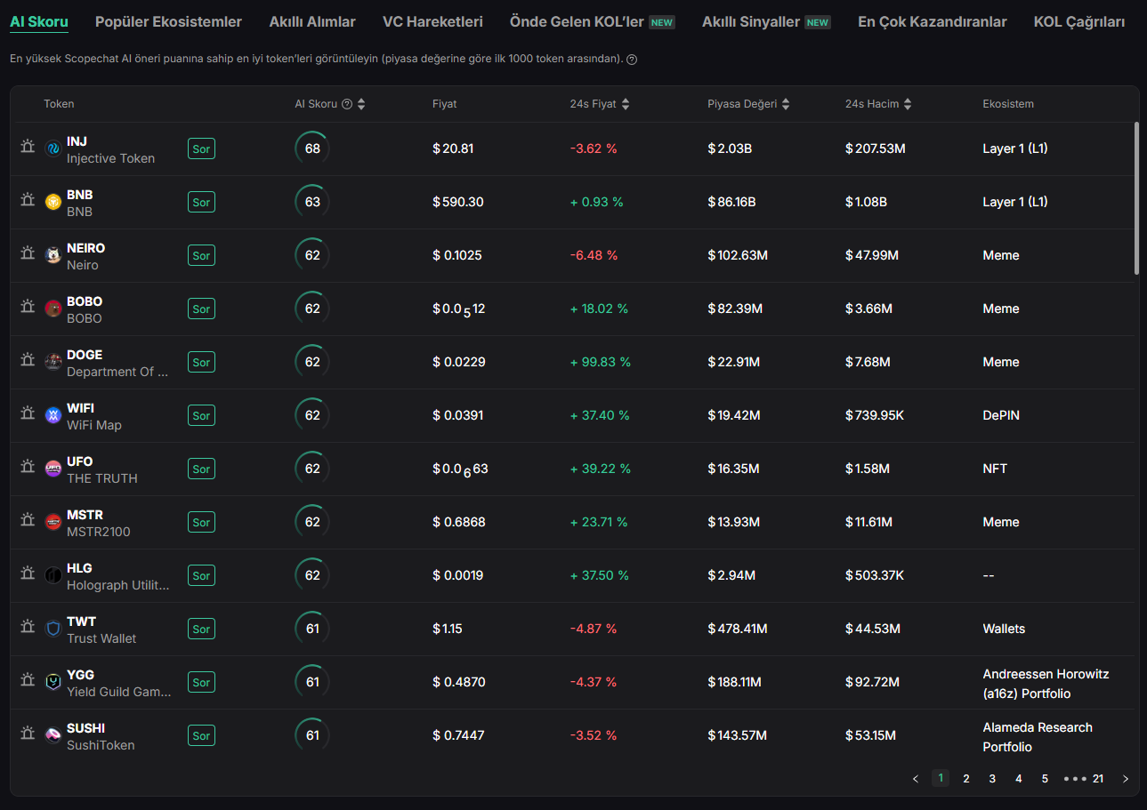Screen dimensions: 1147x810
Task: Click the SushiToken logo
Action: point(53,735)
